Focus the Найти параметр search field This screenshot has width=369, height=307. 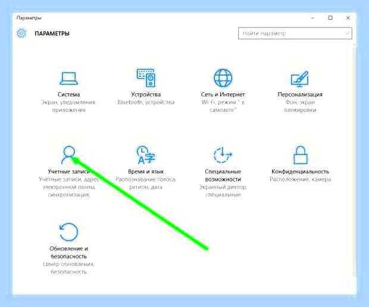[295, 33]
